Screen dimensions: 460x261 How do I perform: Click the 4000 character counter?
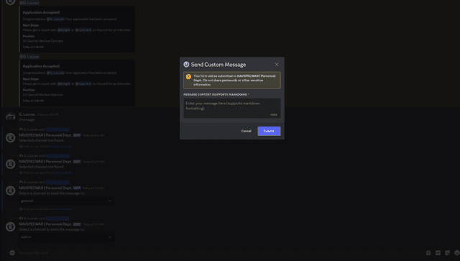pos(273,114)
